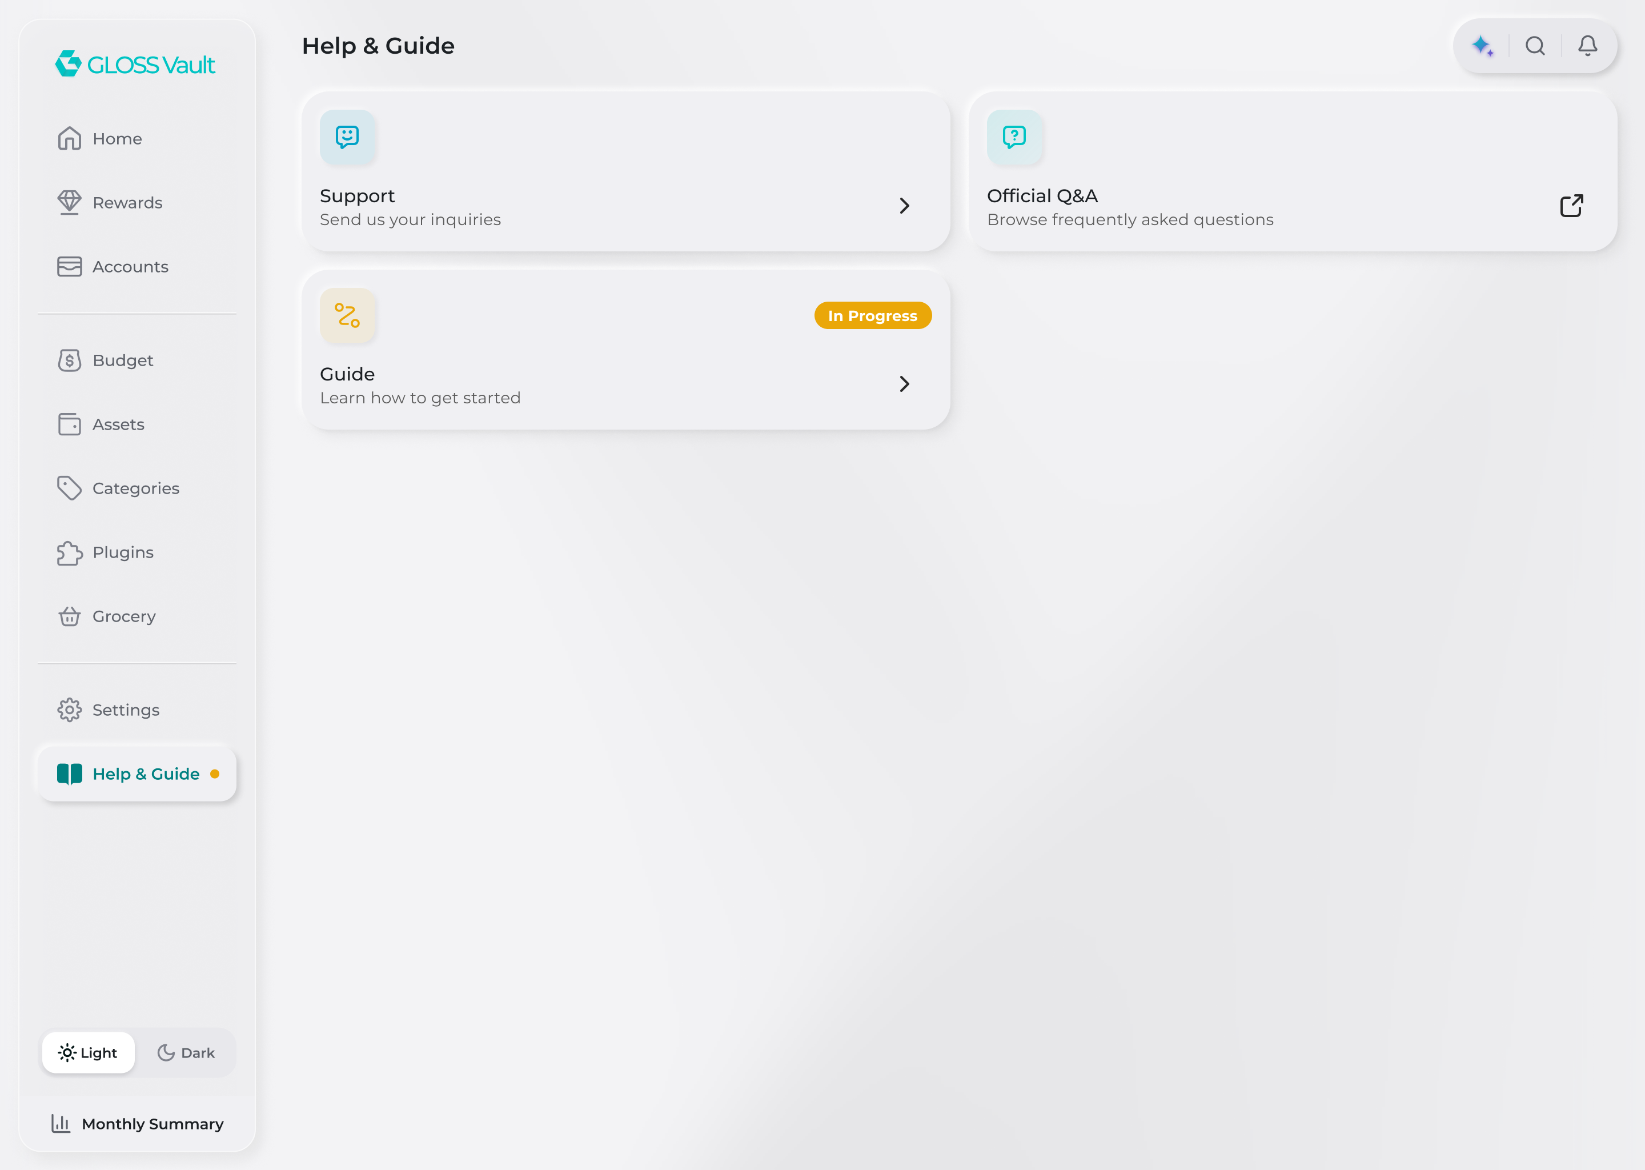Click the Official Q&A question bubble icon
1645x1170 pixels.
pyautogui.click(x=1014, y=137)
